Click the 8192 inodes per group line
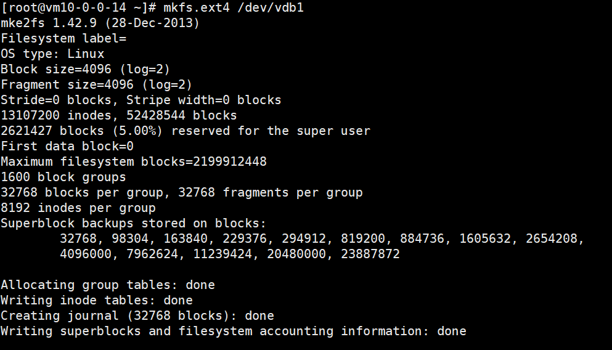 [78, 208]
